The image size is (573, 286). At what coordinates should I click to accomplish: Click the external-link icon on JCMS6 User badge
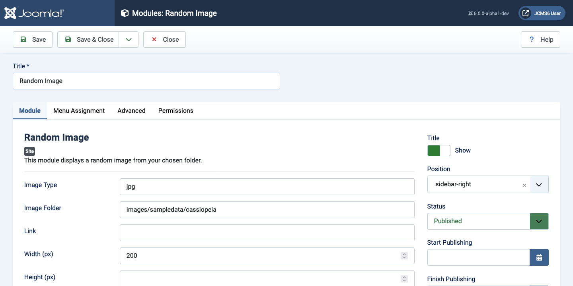525,13
